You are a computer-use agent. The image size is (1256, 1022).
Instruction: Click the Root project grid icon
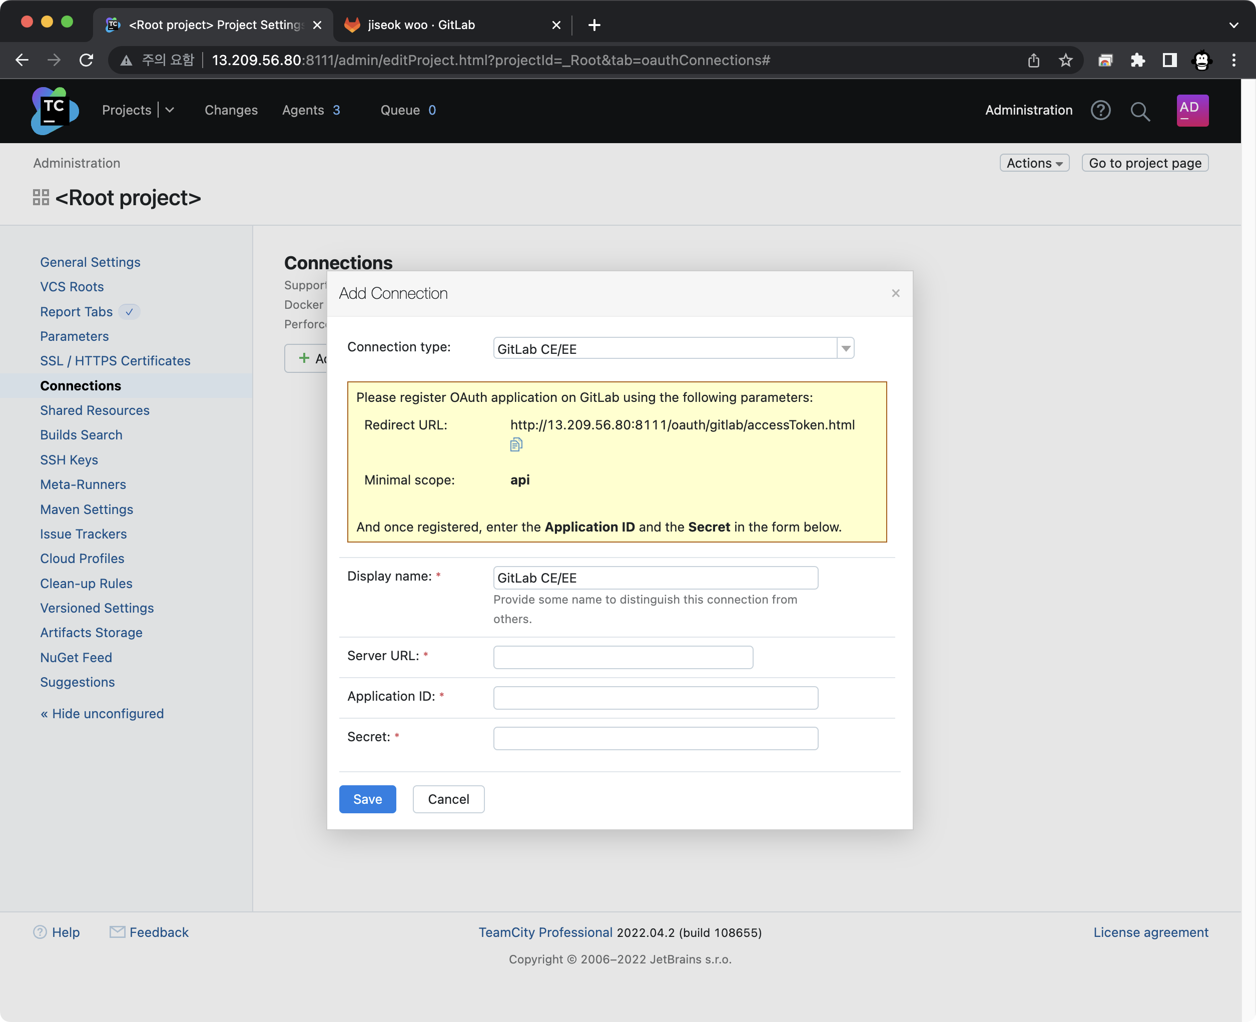click(41, 197)
